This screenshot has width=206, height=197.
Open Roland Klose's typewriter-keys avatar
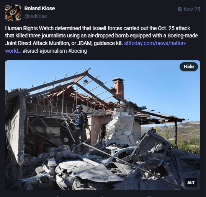point(13,13)
